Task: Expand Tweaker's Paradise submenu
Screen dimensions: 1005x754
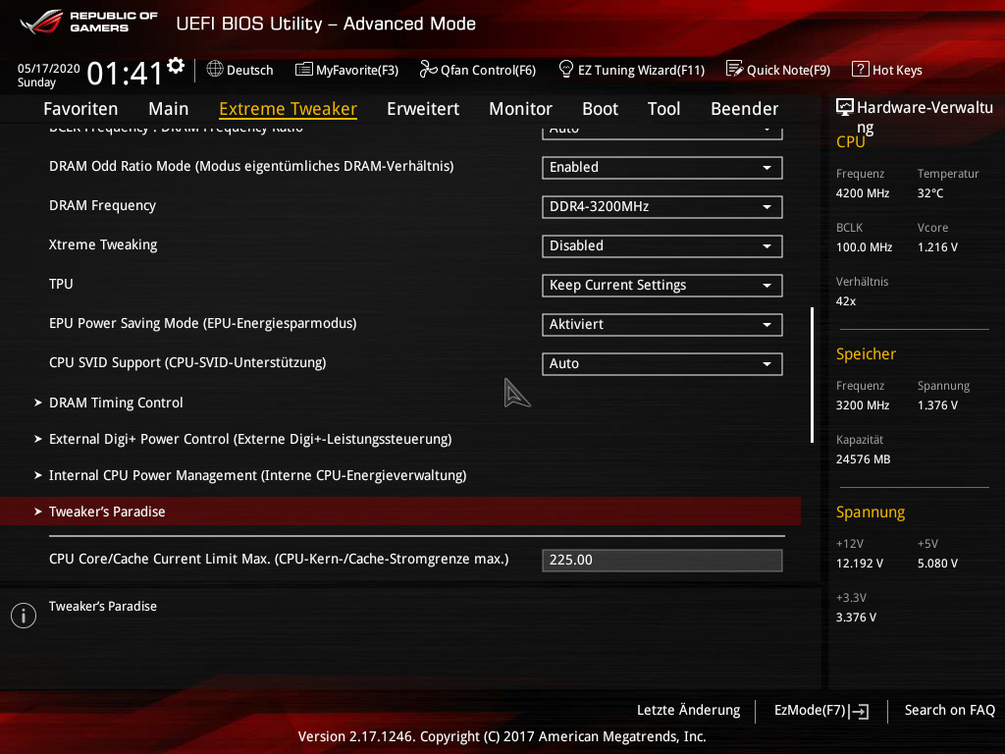Action: pos(400,512)
